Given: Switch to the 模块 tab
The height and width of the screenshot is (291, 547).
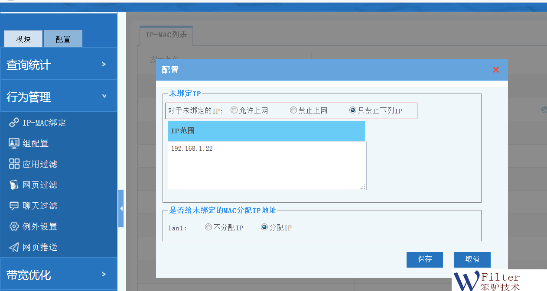Looking at the screenshot, I should coord(23,39).
